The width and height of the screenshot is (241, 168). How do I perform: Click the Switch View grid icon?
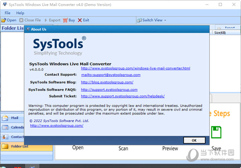(x=139, y=20)
